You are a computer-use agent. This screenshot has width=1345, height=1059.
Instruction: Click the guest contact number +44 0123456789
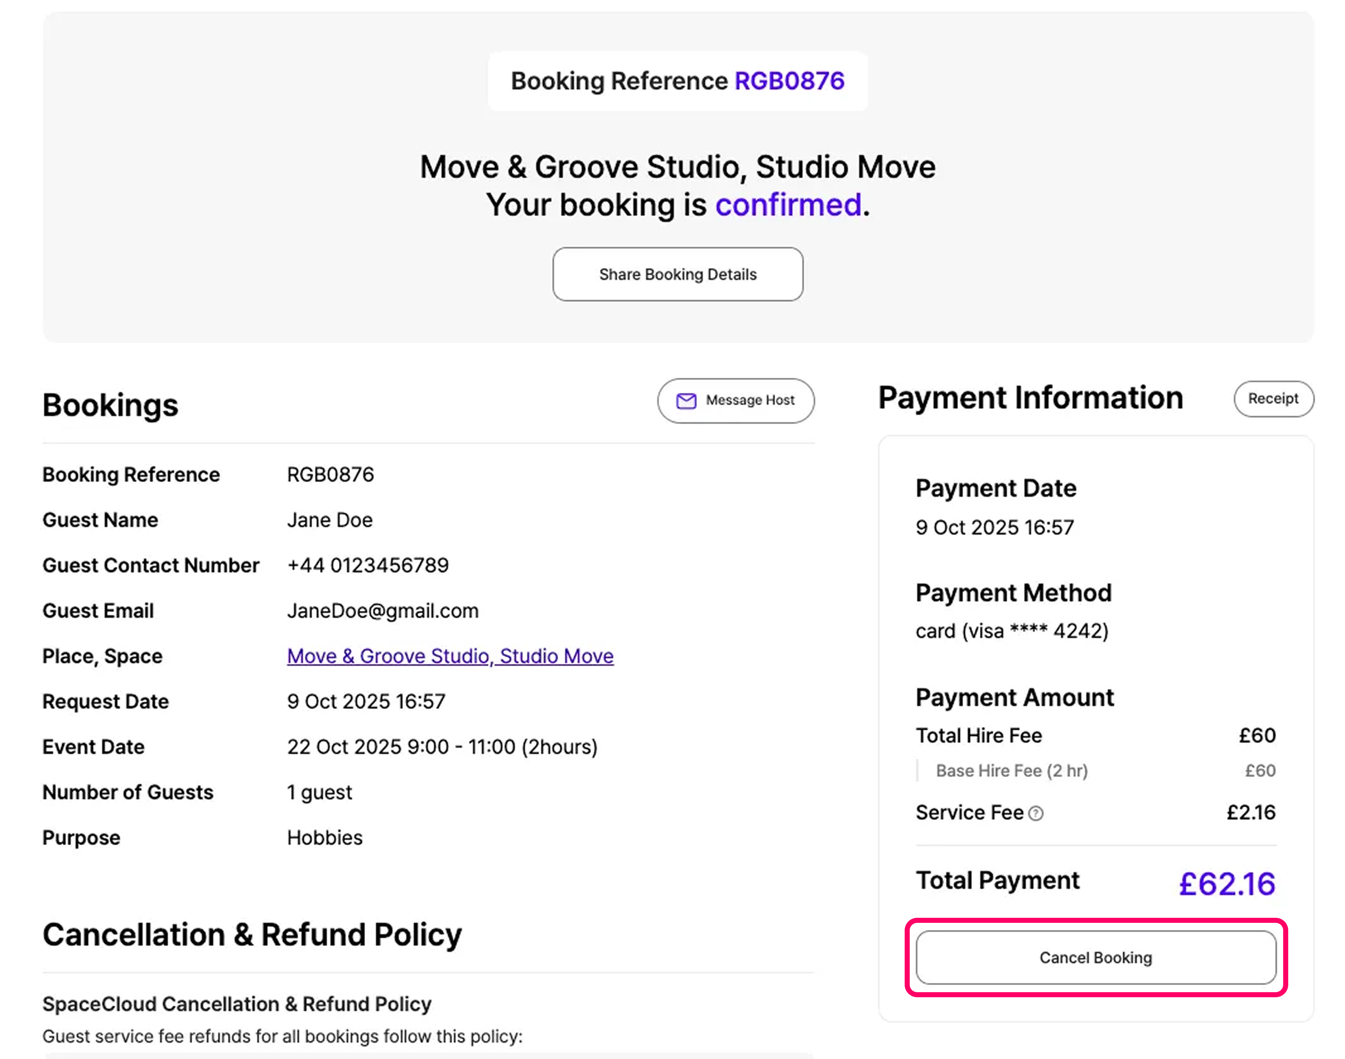tap(367, 566)
